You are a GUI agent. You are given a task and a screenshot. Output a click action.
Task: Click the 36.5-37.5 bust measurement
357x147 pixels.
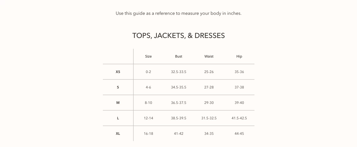[x=179, y=103]
